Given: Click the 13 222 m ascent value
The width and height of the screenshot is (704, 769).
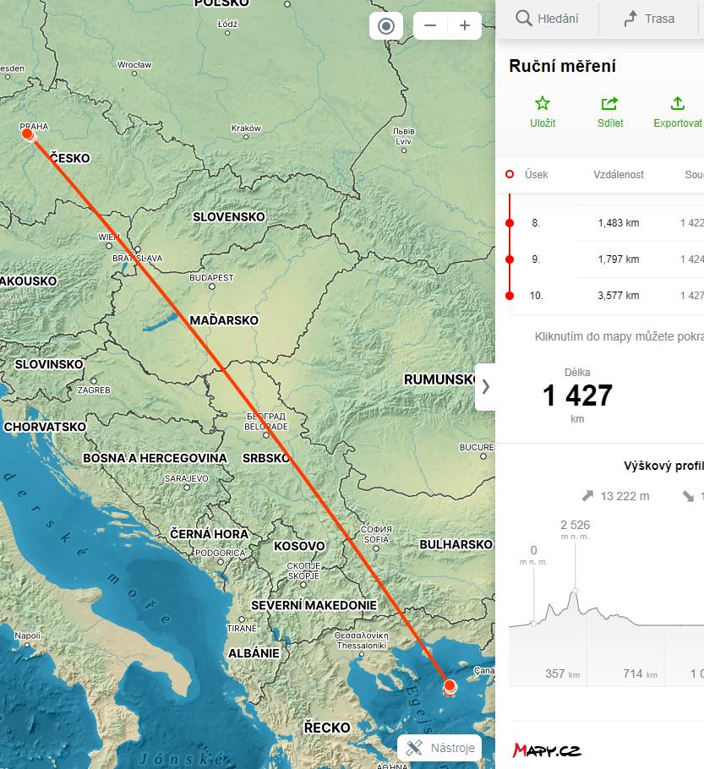Looking at the screenshot, I should (625, 496).
